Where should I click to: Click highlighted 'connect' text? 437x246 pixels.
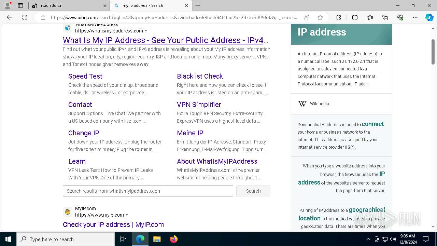[x=373, y=124]
